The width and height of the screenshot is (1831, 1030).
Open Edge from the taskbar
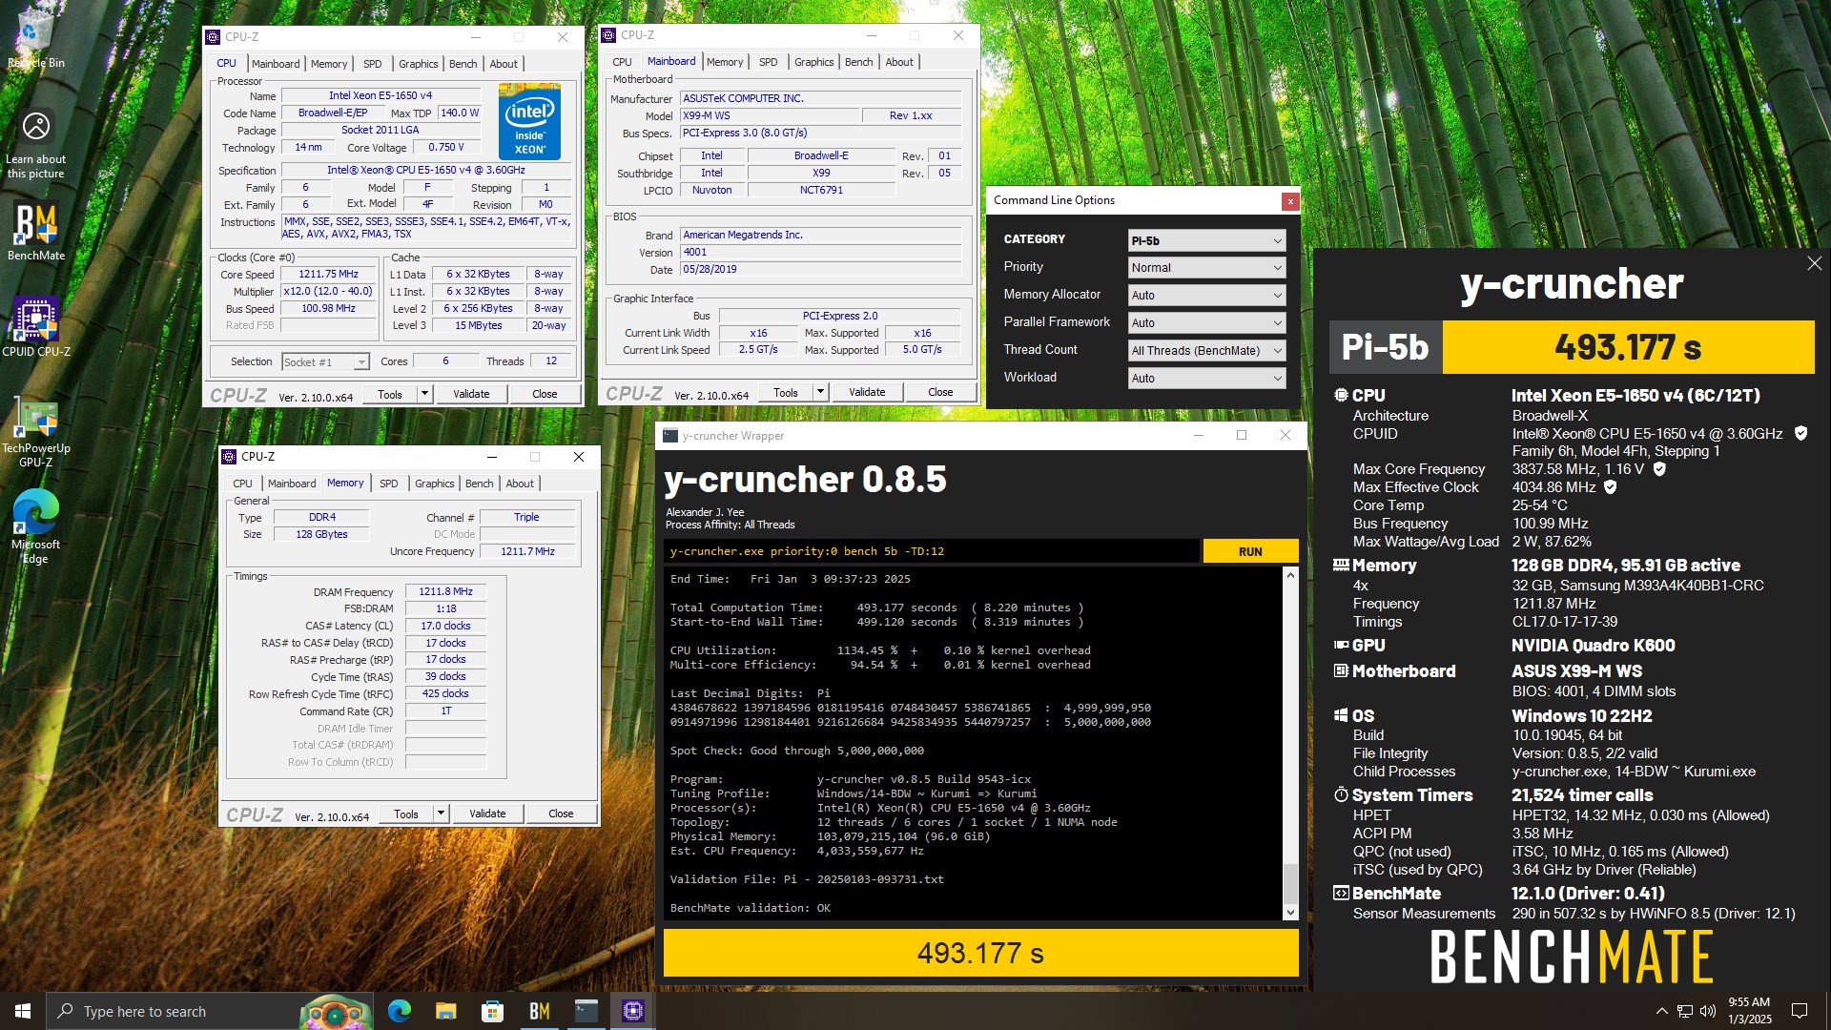[399, 1011]
